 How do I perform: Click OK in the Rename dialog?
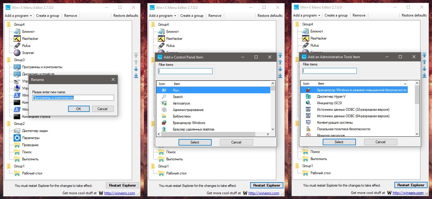(78, 109)
